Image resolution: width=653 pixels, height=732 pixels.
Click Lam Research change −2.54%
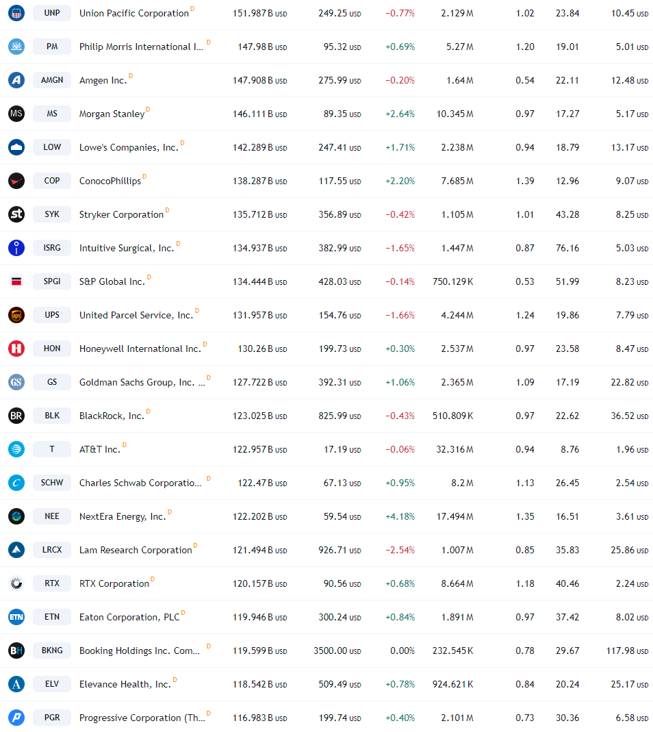(x=400, y=550)
